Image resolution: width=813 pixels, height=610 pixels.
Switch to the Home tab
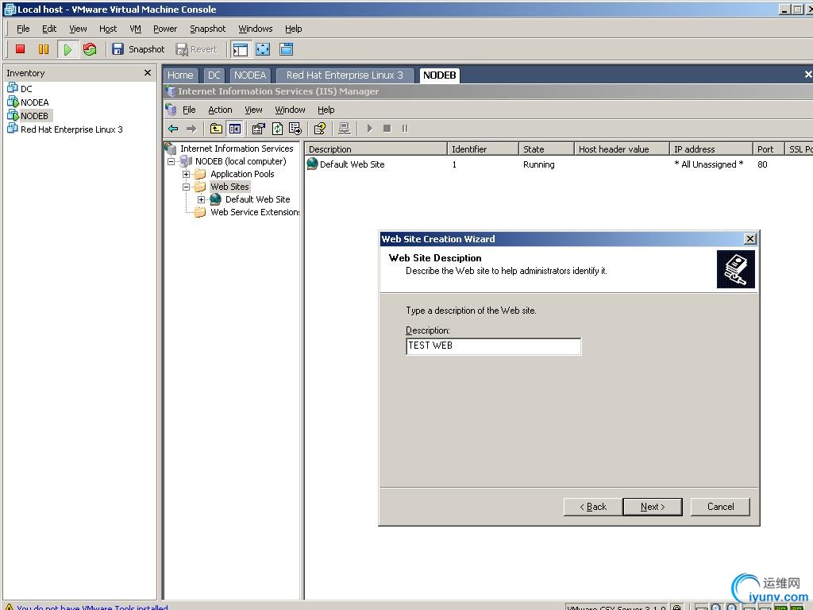pos(180,75)
